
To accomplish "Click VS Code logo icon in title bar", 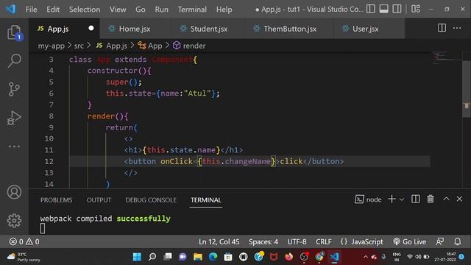I will tap(11, 10).
